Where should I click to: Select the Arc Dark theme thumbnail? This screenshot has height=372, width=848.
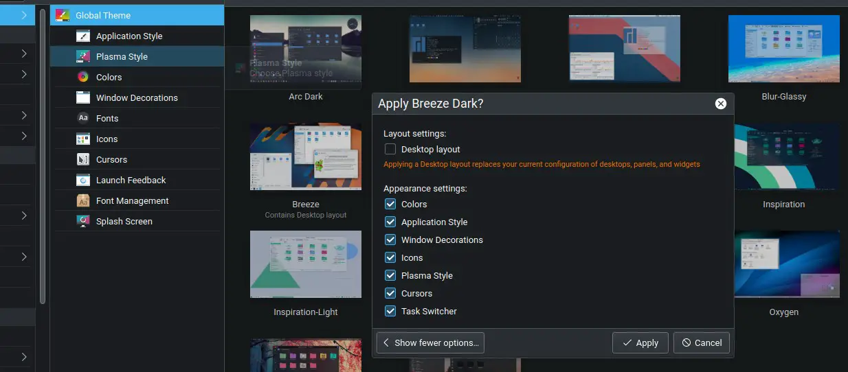pyautogui.click(x=306, y=49)
